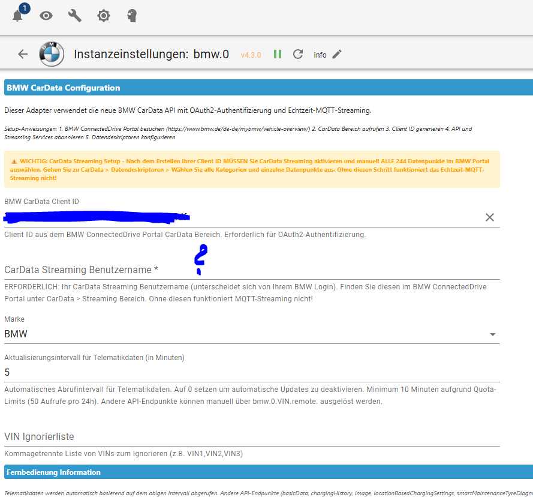Clear the BMW CarData Client ID field

pyautogui.click(x=489, y=217)
